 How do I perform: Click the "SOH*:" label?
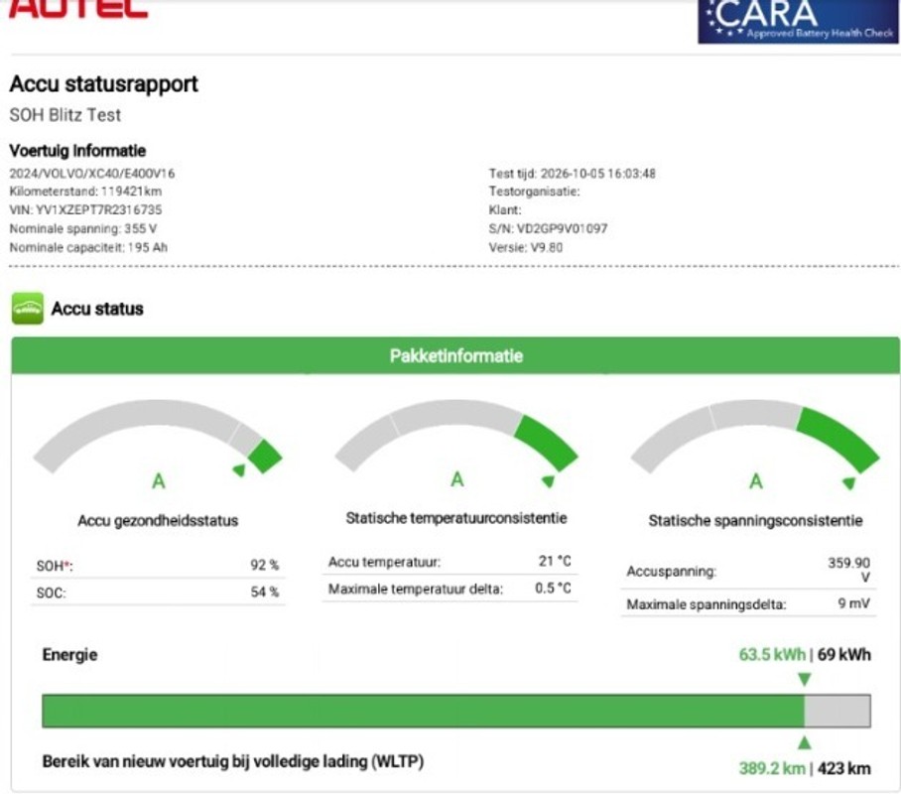[x=55, y=566]
